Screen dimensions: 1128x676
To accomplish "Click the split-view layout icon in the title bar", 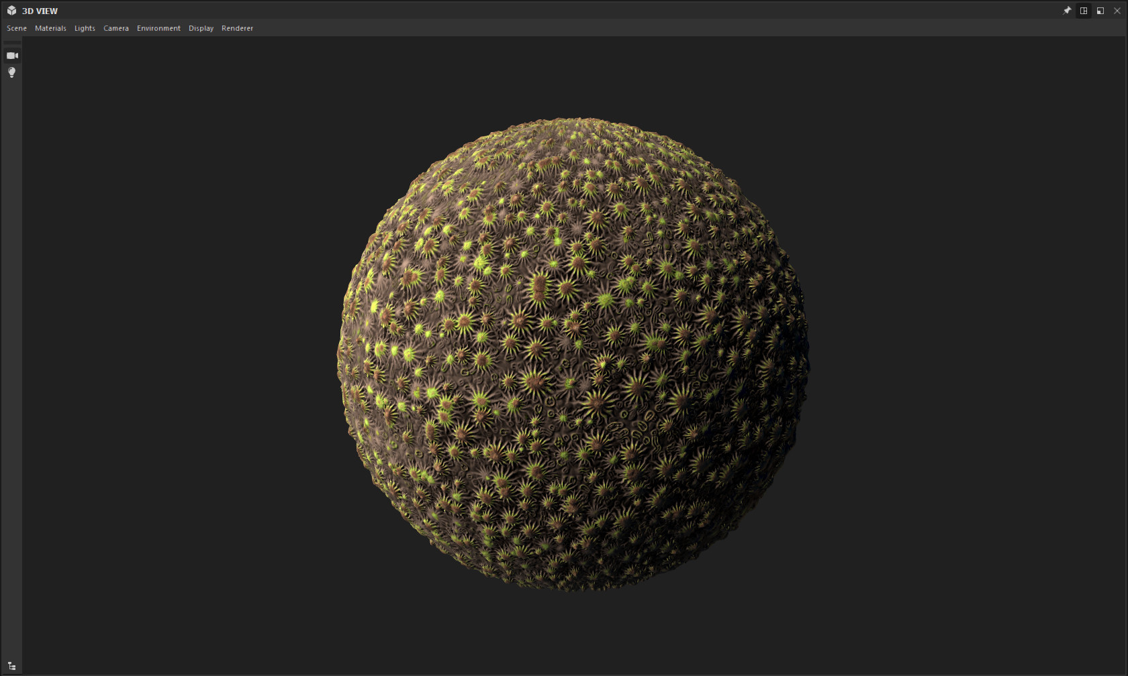I will [1083, 10].
